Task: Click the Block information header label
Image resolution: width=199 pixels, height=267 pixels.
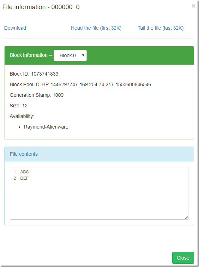Action: [29, 55]
